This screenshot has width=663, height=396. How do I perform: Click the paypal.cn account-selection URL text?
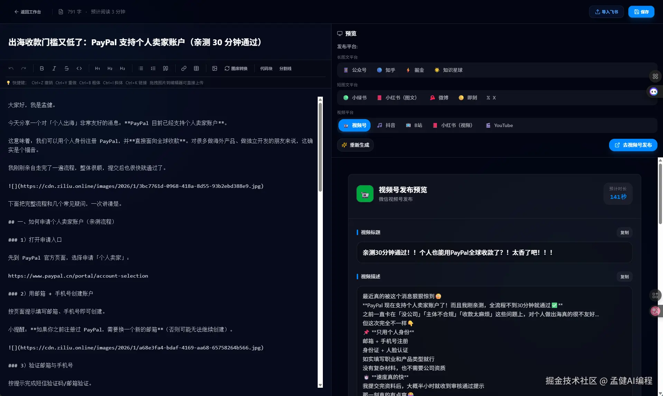[78, 276]
